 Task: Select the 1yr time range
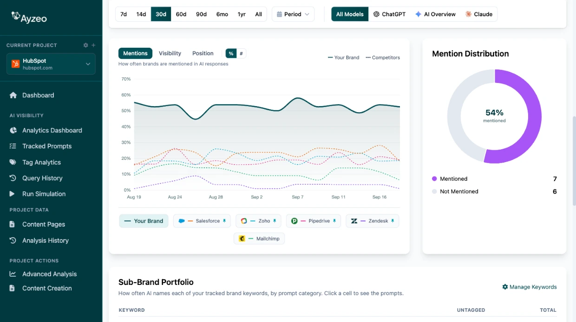point(242,14)
